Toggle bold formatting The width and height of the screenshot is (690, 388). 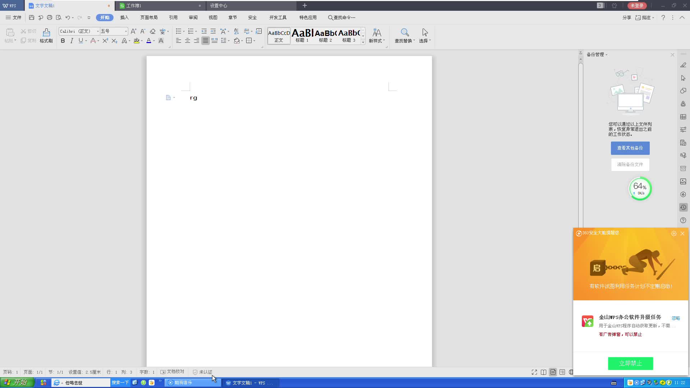coord(63,41)
